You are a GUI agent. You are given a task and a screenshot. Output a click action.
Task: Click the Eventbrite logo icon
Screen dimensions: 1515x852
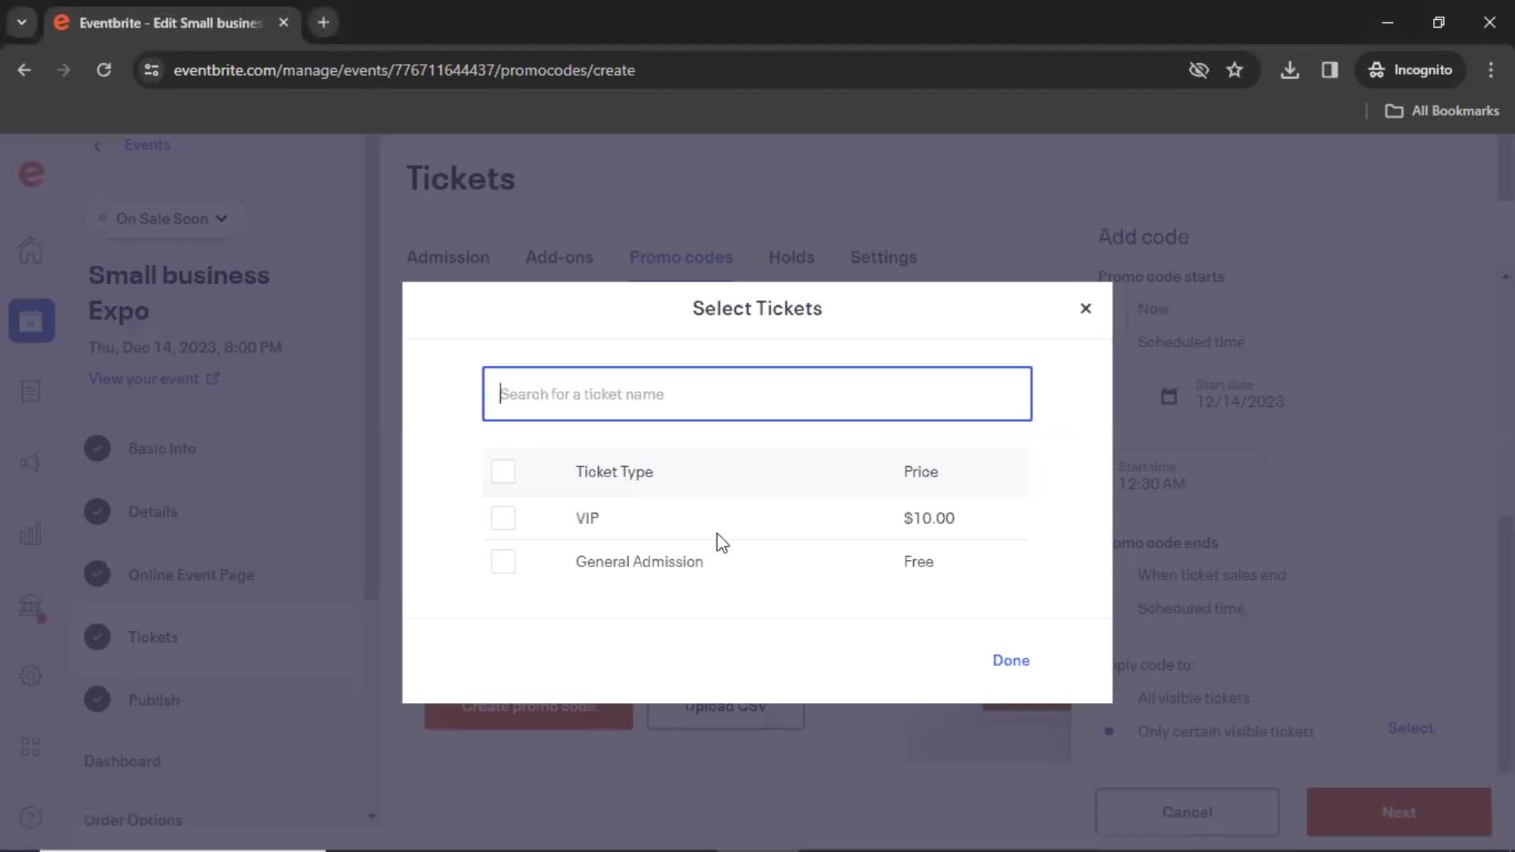click(32, 174)
